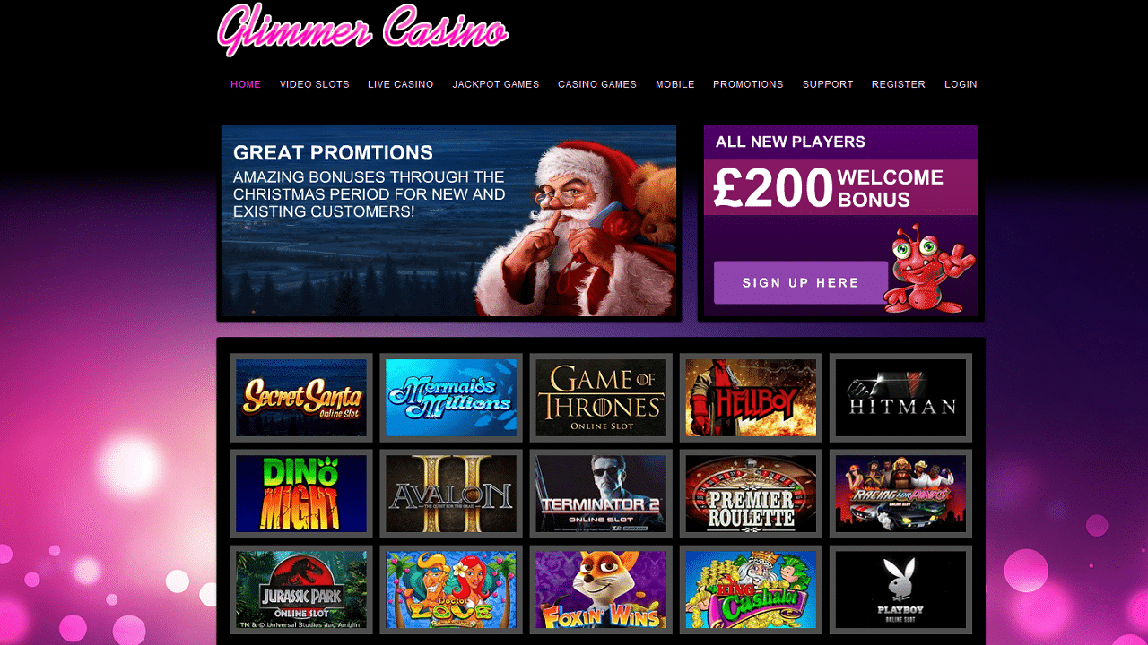Open the Playboy online slot tile
Screen dimensions: 1148x645
point(900,589)
